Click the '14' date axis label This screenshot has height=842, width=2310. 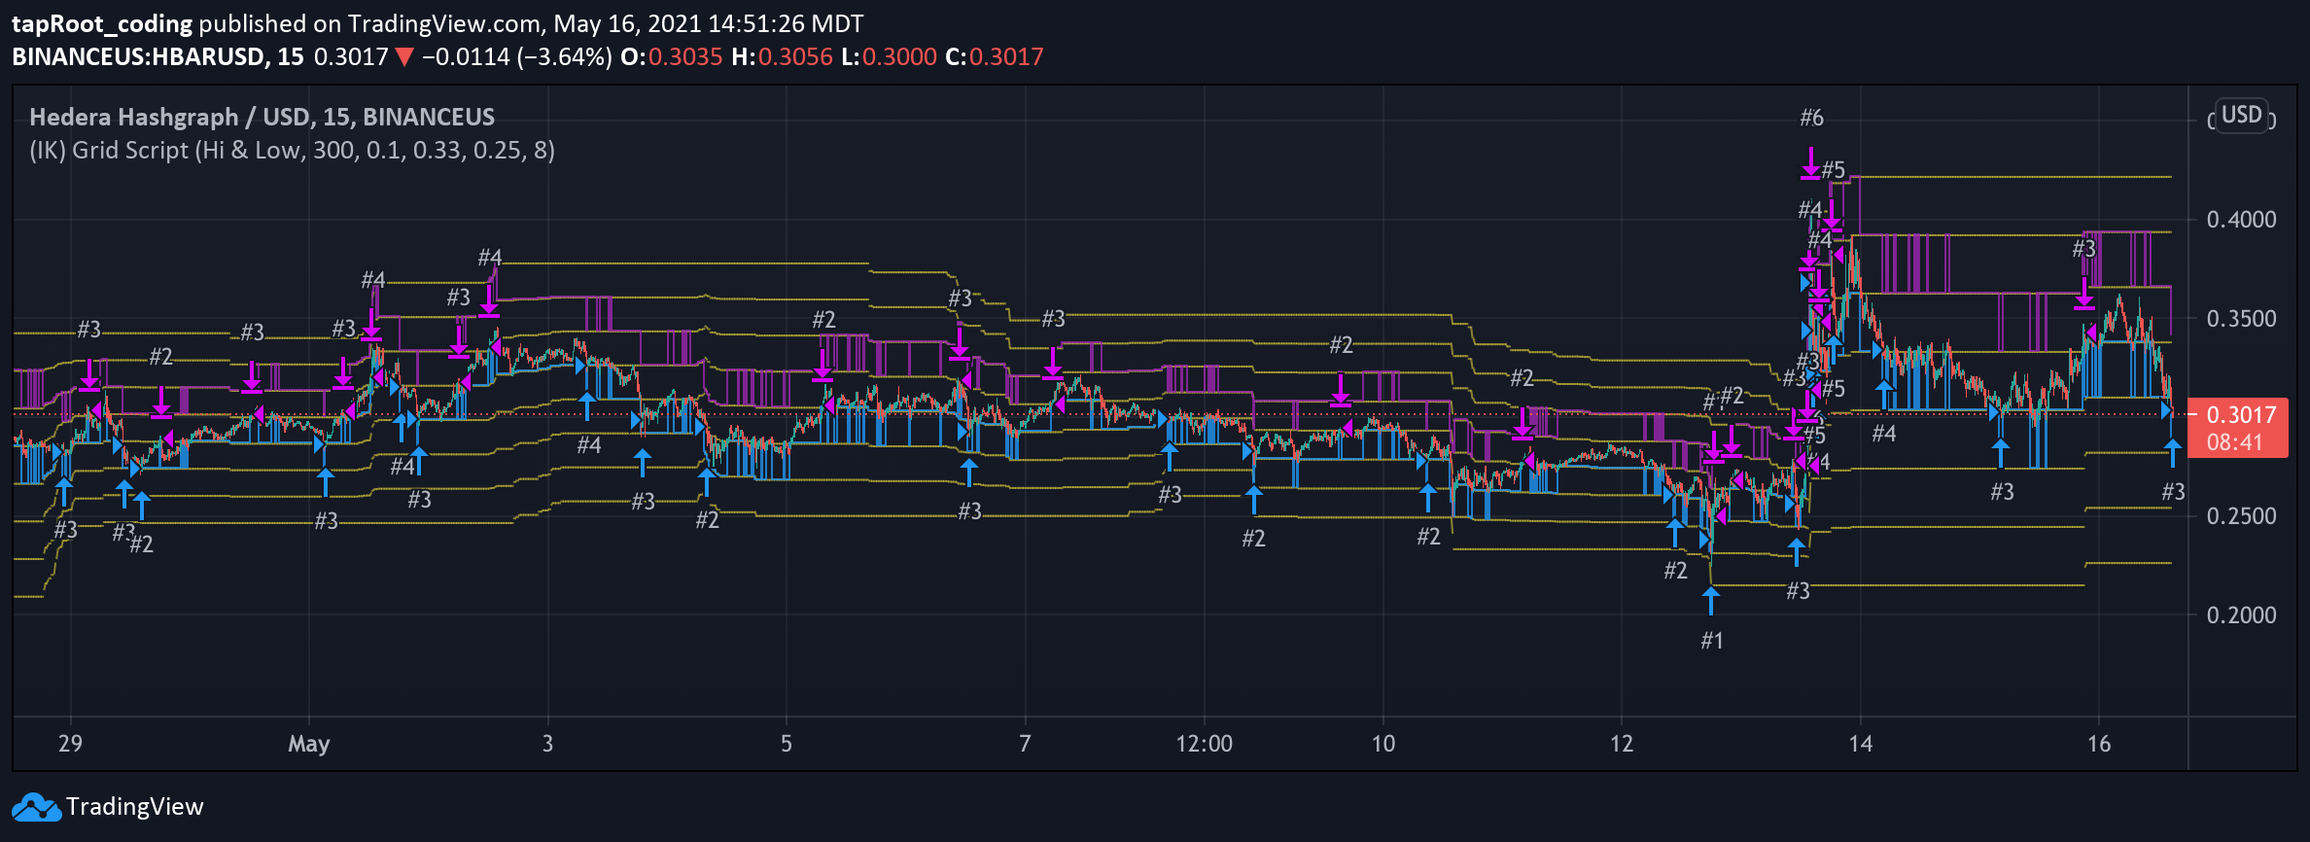click(x=1861, y=744)
